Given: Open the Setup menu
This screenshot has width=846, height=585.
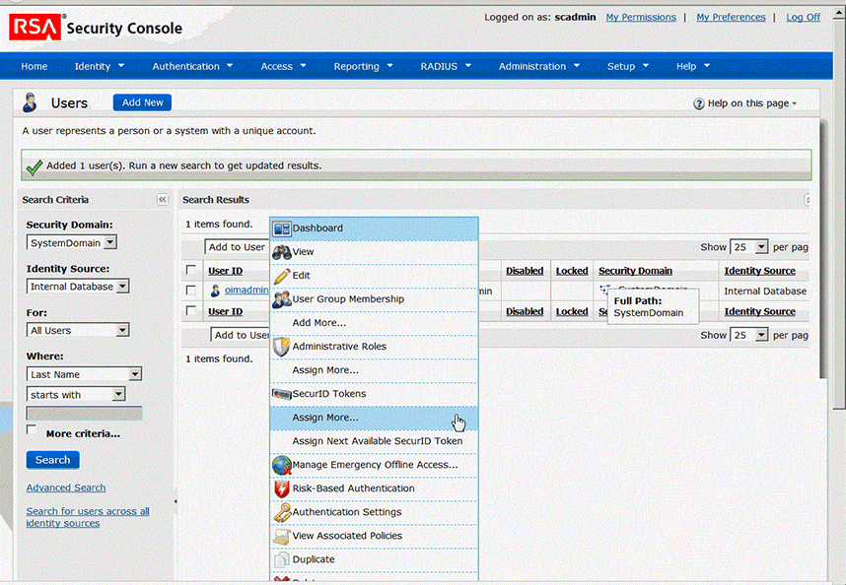Looking at the screenshot, I should (628, 66).
